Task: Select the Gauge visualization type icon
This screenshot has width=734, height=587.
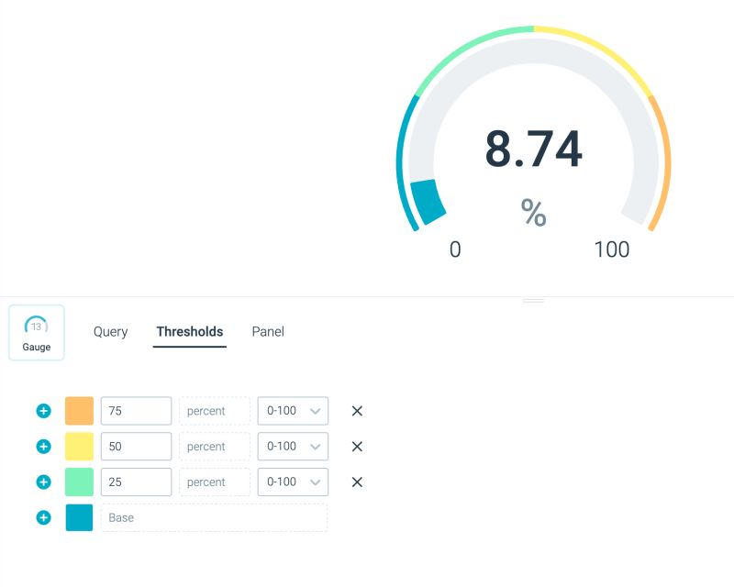Action: pos(36,331)
